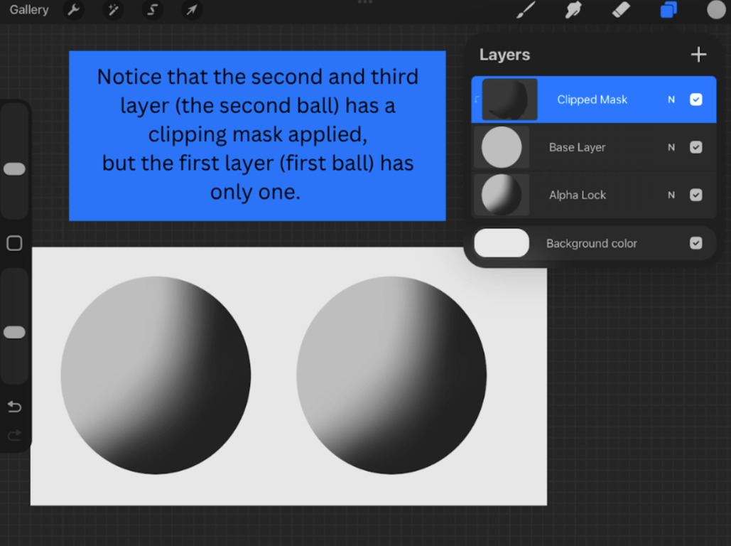Hide the Clipped Mask layer
The height and width of the screenshot is (546, 731).
pyautogui.click(x=695, y=100)
